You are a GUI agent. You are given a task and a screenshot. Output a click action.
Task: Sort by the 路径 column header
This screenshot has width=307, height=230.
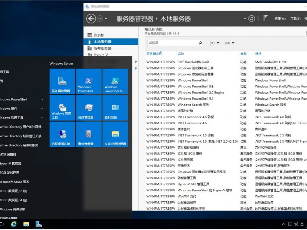pos(258,54)
